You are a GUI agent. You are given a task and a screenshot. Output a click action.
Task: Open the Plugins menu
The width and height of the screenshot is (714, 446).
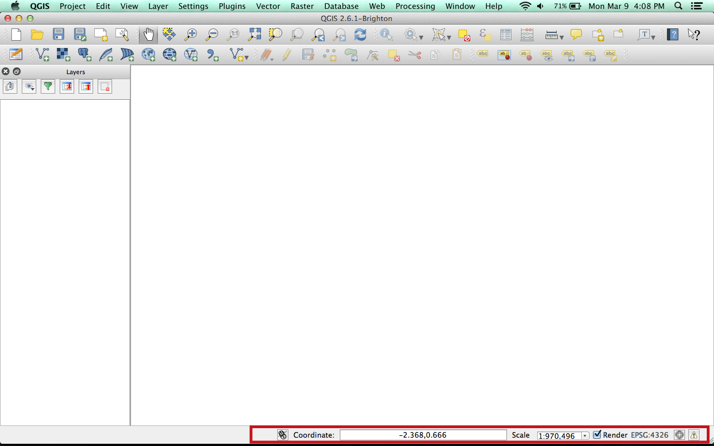(231, 6)
